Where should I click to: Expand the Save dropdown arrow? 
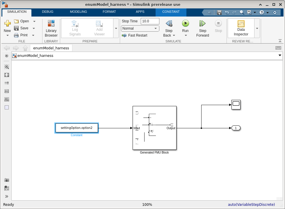coord(34,28)
